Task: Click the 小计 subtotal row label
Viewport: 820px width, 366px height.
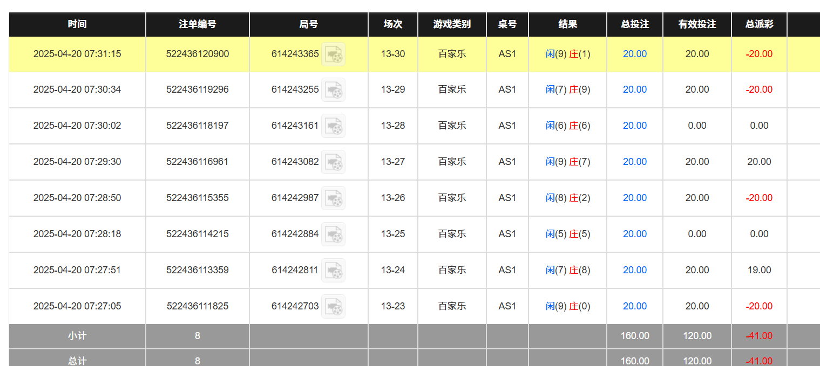Action: click(77, 336)
